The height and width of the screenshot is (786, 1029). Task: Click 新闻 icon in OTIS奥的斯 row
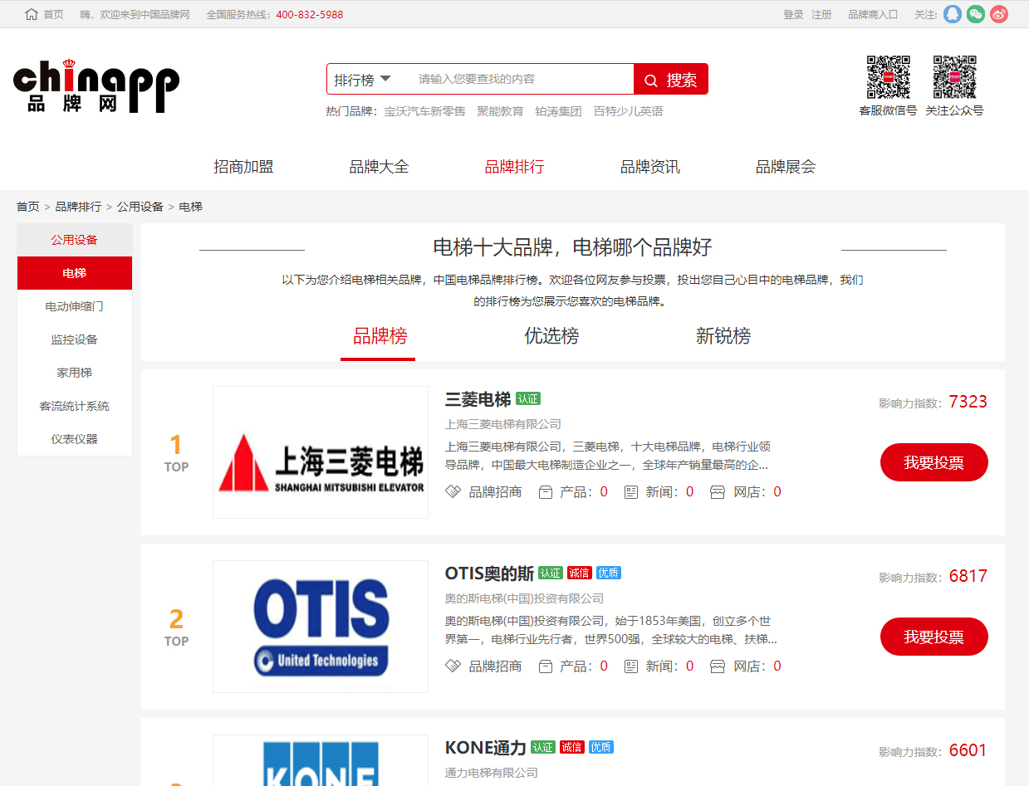tap(631, 666)
